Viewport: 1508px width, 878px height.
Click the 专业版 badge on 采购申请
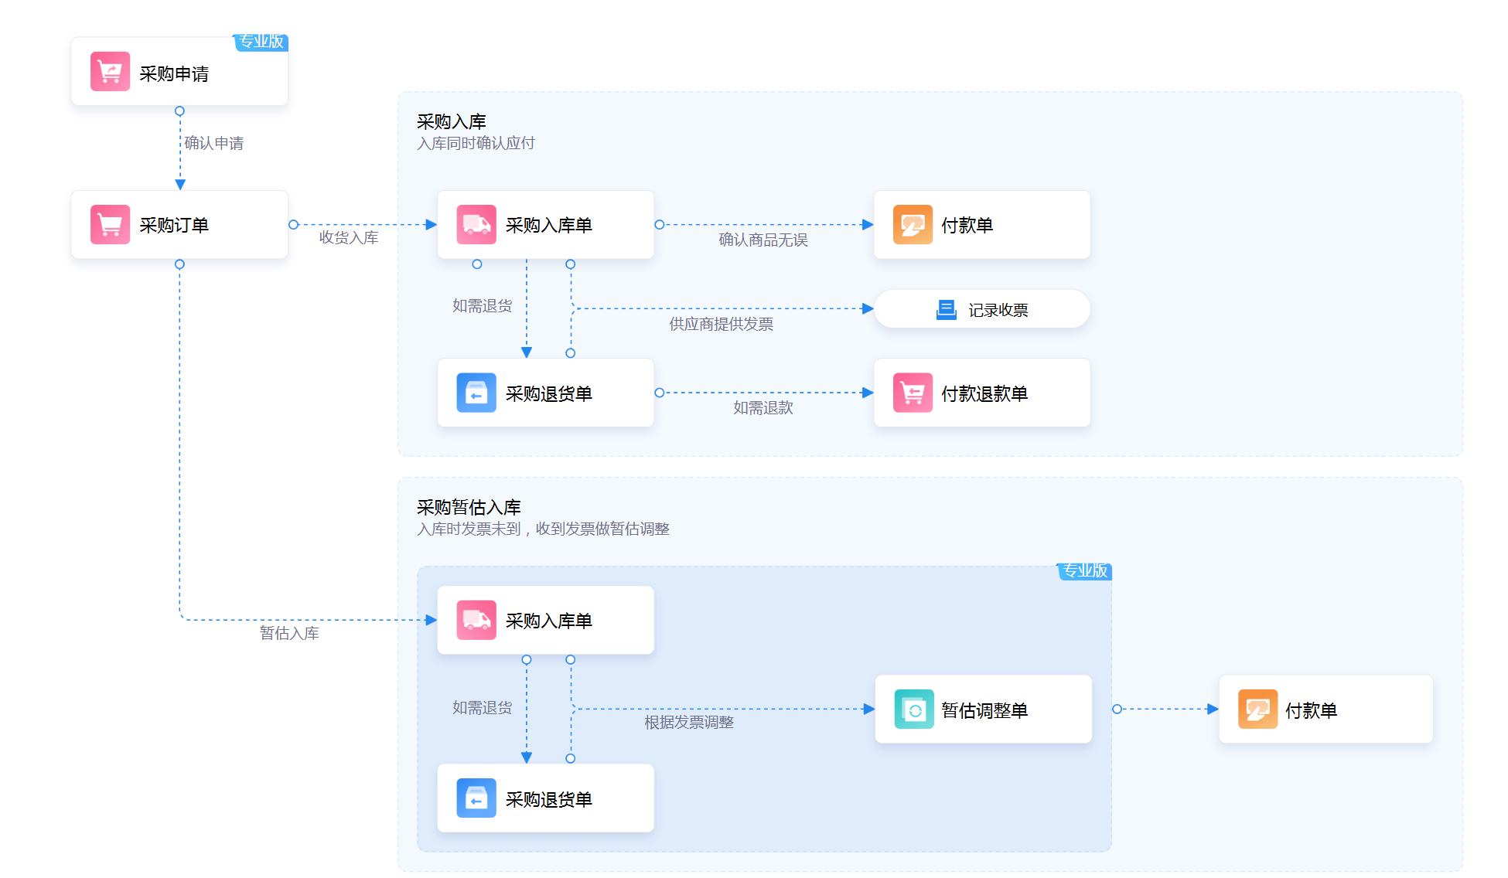[x=261, y=43]
